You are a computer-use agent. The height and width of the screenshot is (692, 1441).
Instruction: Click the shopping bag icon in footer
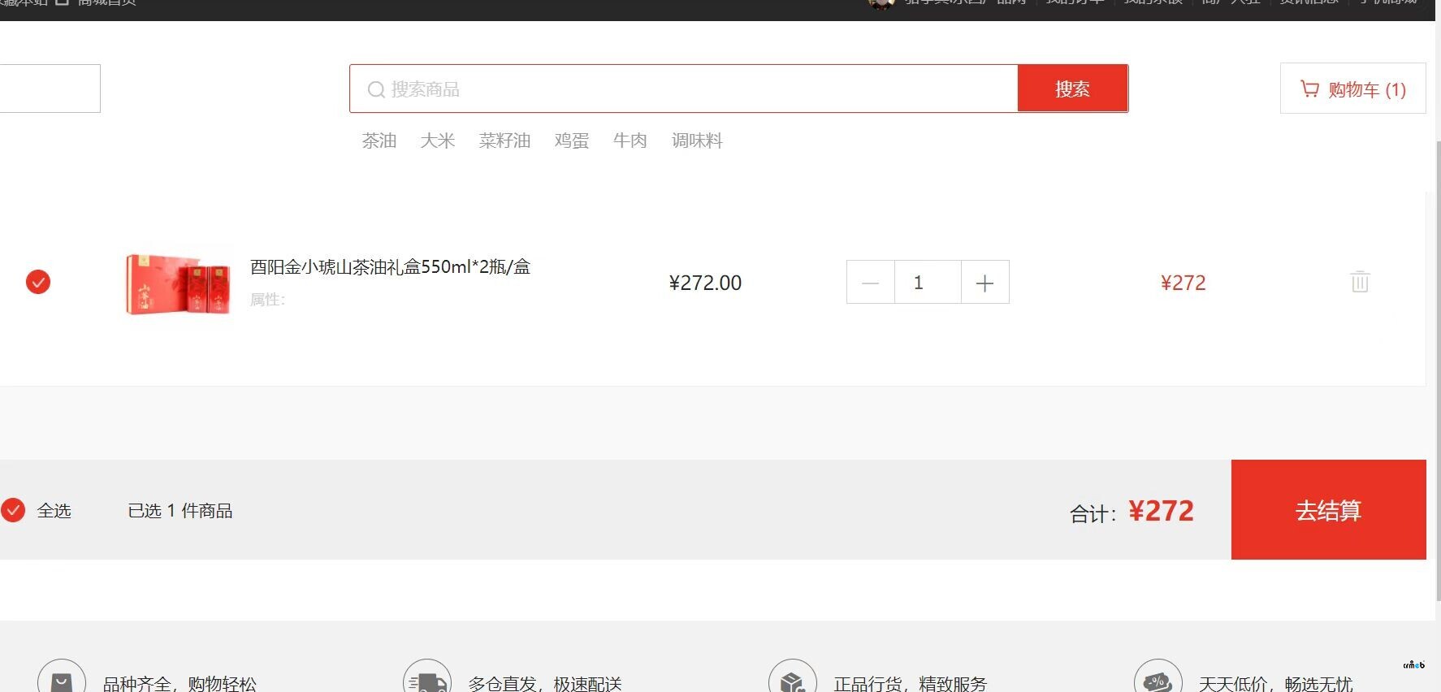(62, 681)
